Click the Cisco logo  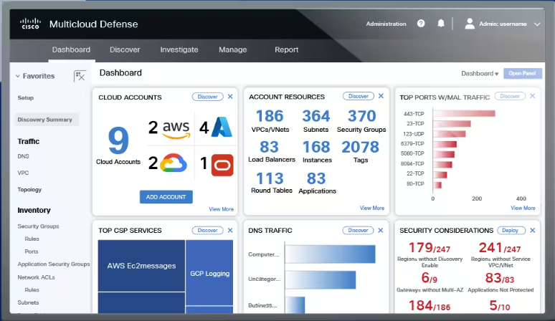(x=30, y=24)
